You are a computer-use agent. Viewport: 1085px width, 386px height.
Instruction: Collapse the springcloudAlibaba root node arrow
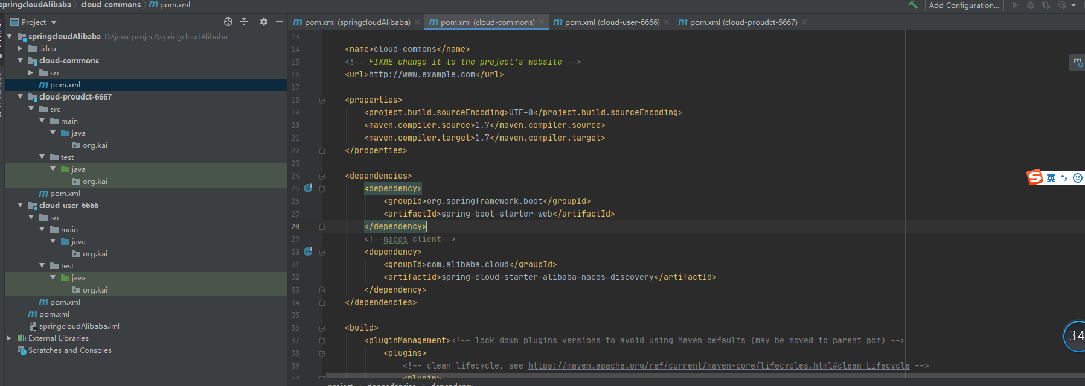coord(10,36)
